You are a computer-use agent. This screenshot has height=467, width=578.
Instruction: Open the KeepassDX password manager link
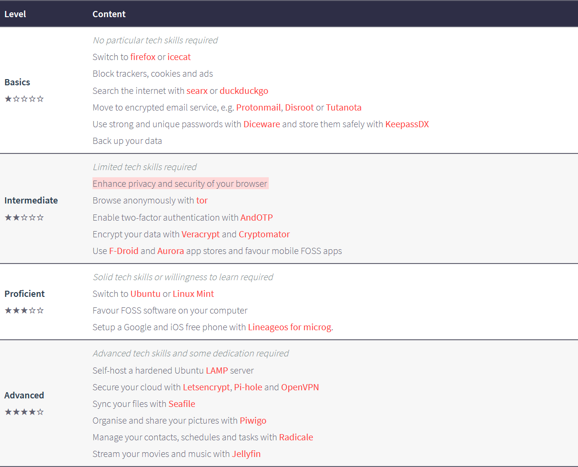tap(407, 124)
